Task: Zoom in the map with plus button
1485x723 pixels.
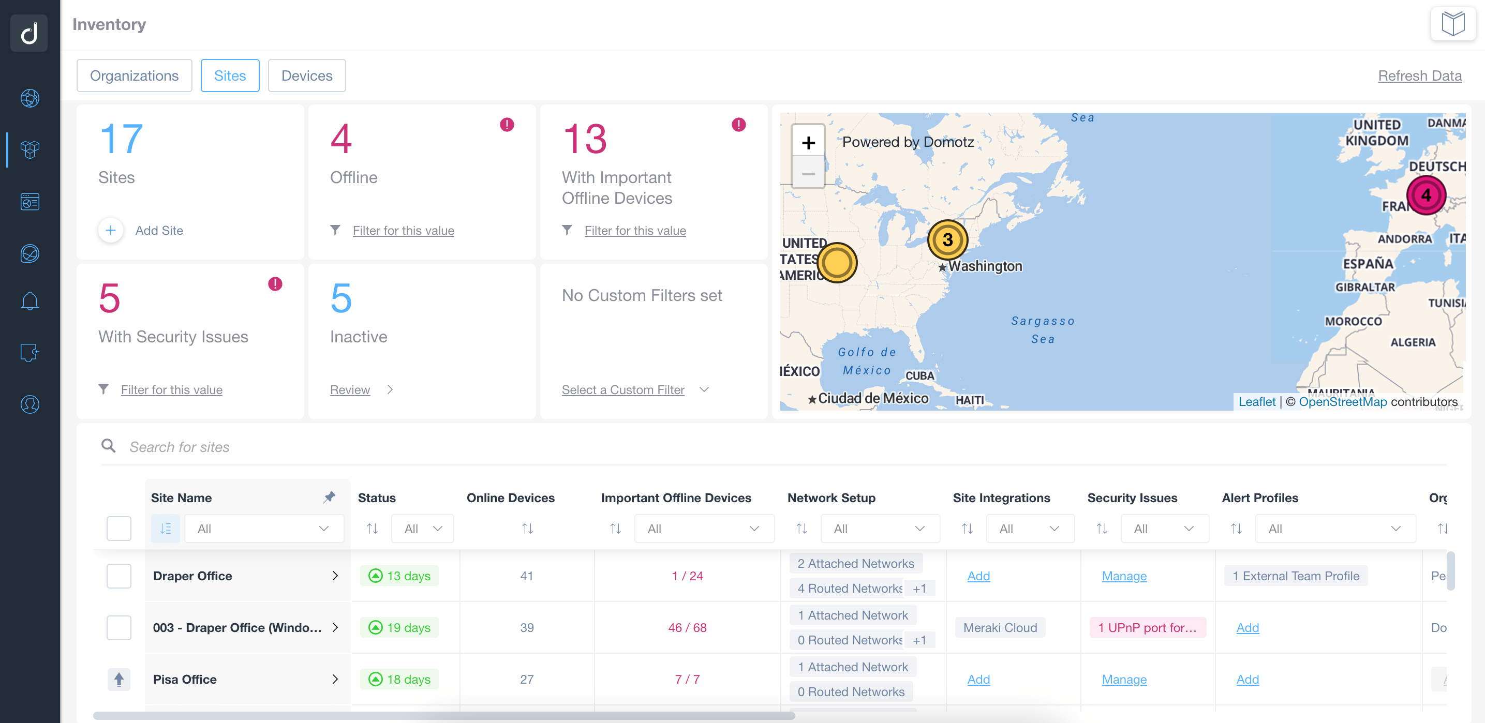Action: point(808,142)
